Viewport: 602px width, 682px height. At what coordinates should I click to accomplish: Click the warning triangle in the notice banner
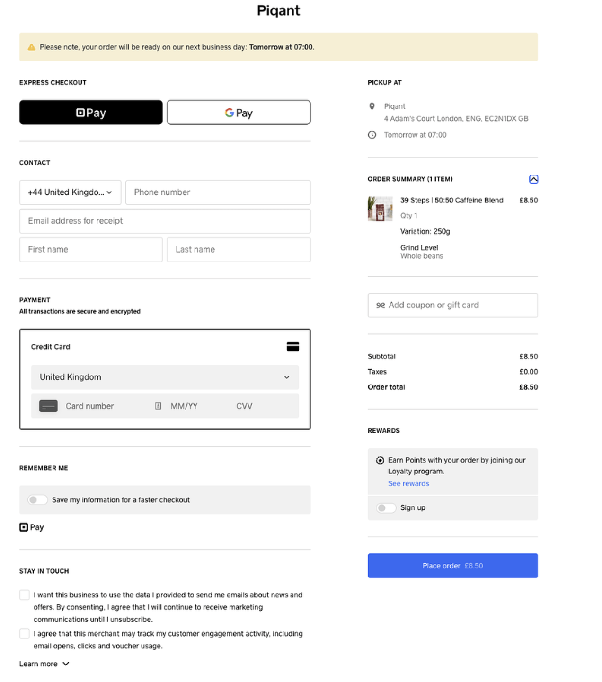(31, 47)
